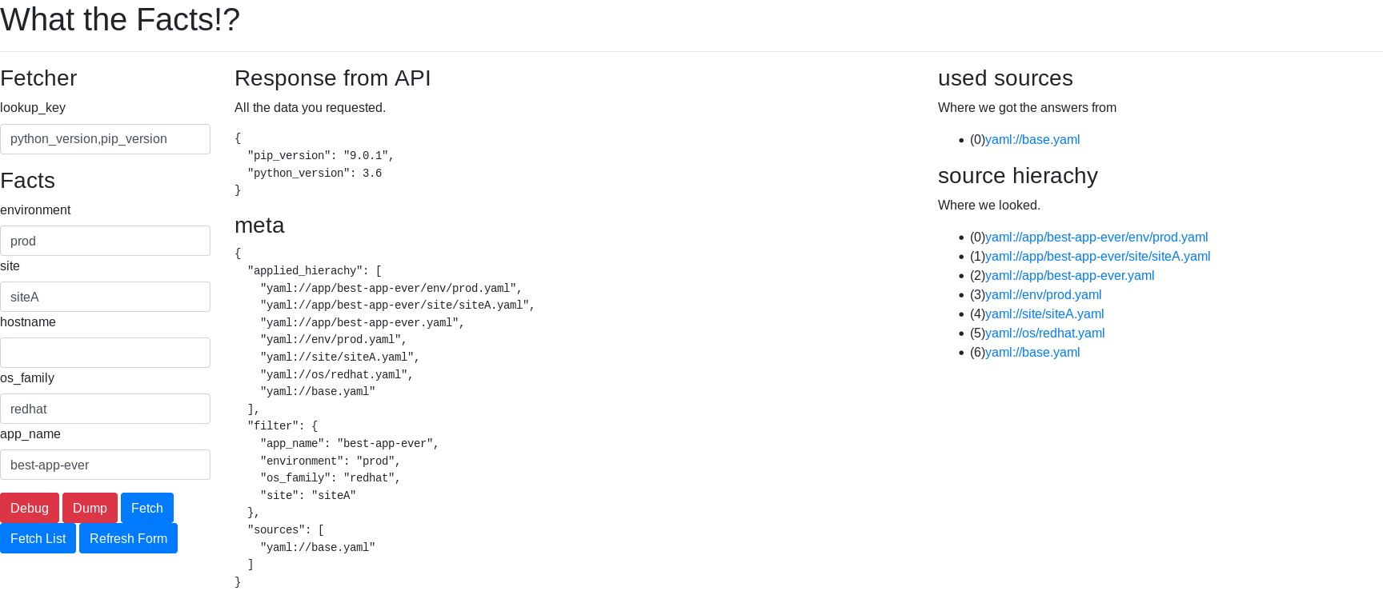Image resolution: width=1383 pixels, height=603 pixels.
Task: Open the app/best-app-ever/env/prod.yaml hierarchy link
Action: [x=1096, y=237]
